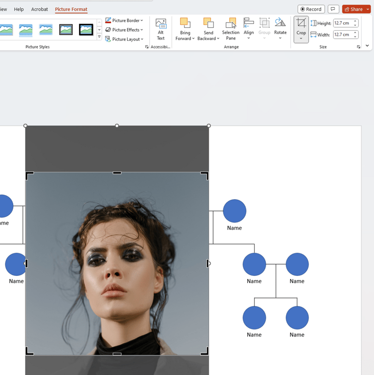Click the top-center picture sizing handle
This screenshot has width=374, height=375.
coord(117,125)
